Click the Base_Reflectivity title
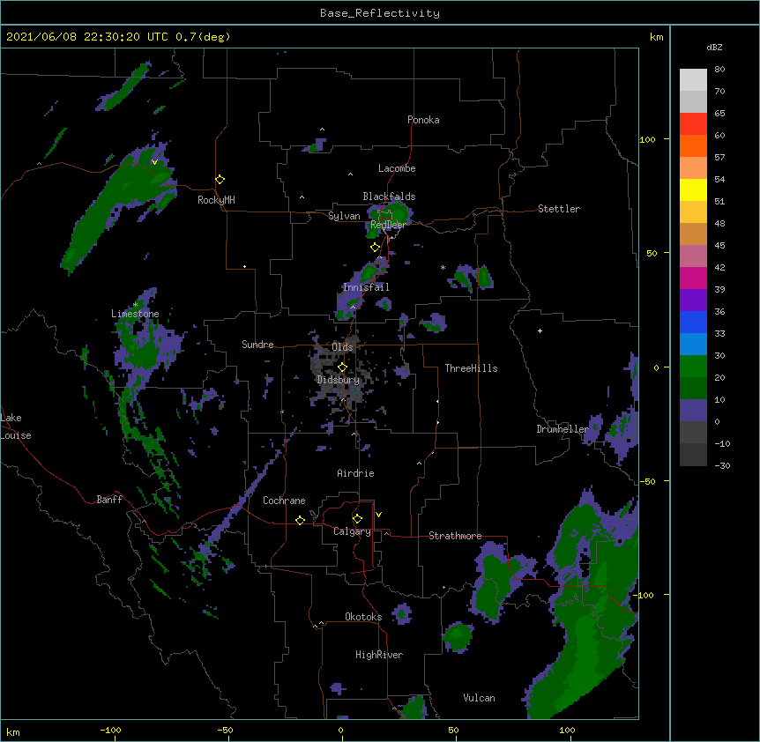760x742 pixels. [380, 13]
